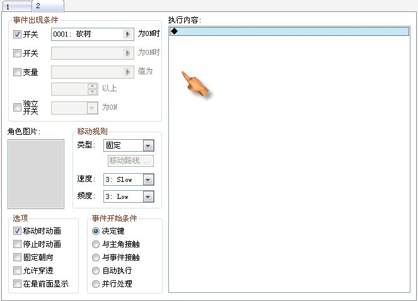Enable the 变量 condition checkbox

pos(17,72)
